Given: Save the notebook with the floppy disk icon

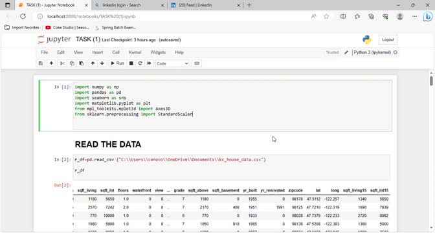Looking at the screenshot, I should click(41, 63).
